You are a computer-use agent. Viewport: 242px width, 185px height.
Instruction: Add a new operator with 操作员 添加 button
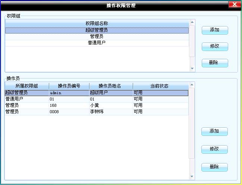click(214, 131)
